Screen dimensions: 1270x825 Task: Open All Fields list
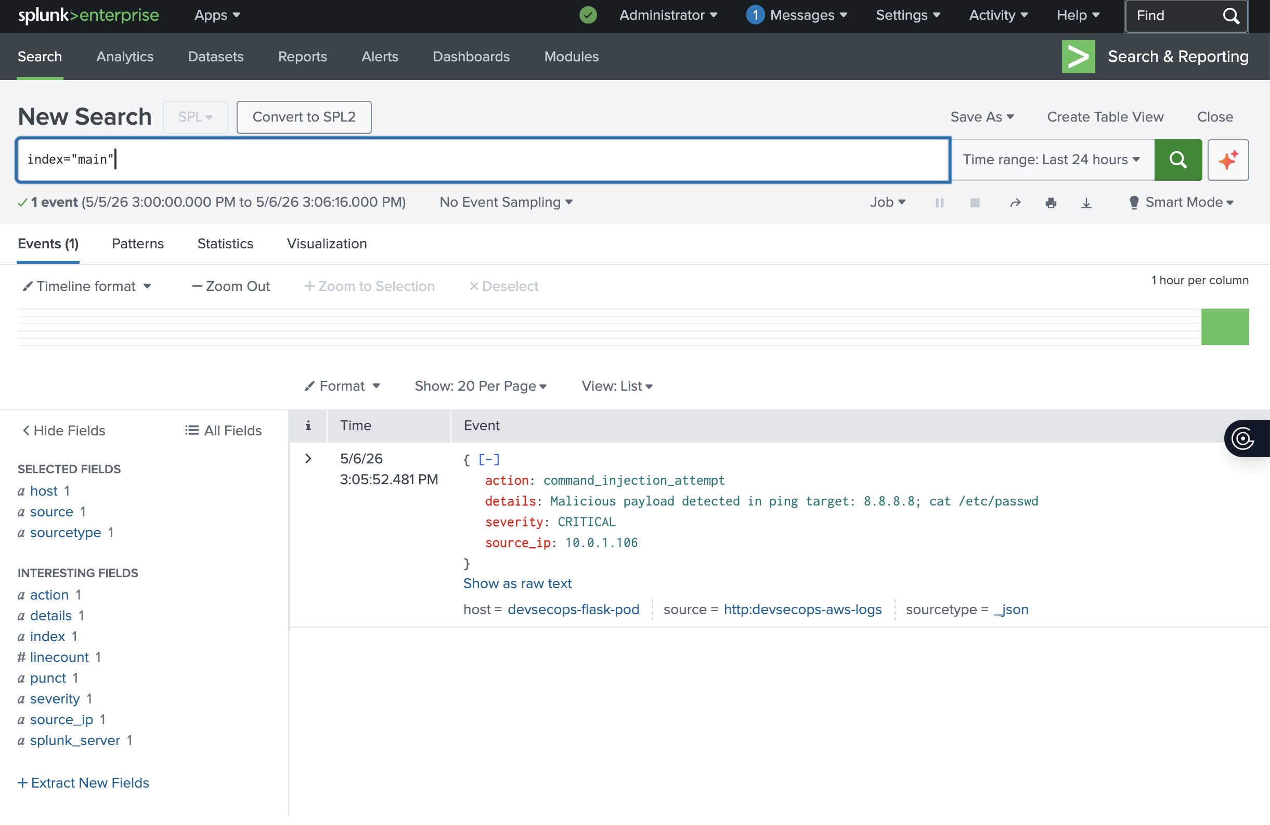click(x=223, y=431)
